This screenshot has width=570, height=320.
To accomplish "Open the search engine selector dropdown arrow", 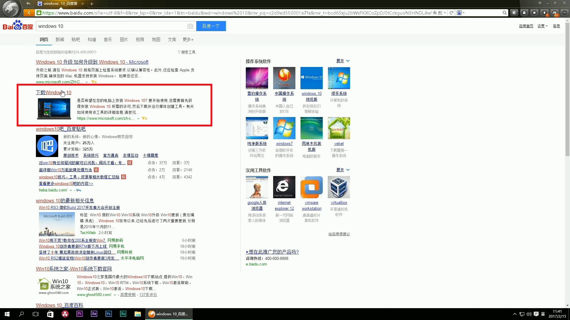I will point(463,13).
